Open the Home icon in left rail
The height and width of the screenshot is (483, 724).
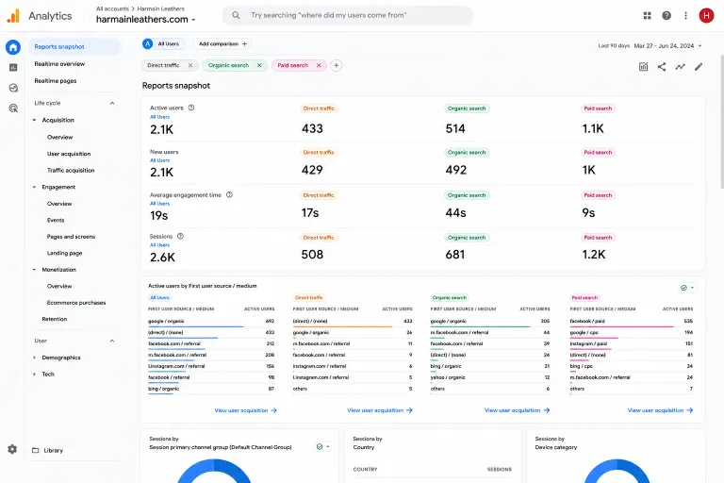coord(13,47)
